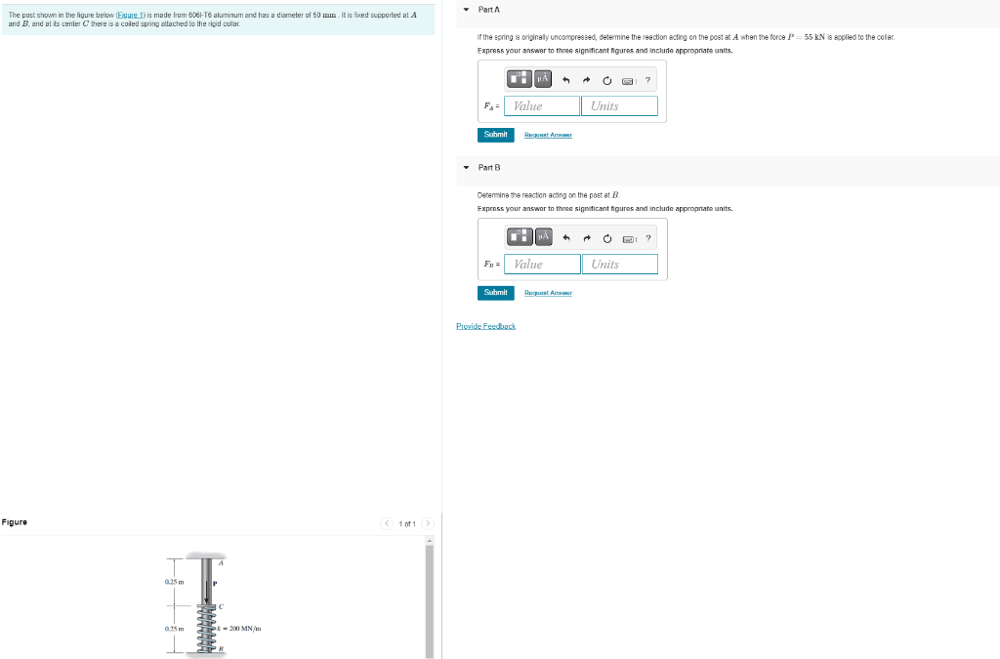This screenshot has height=659, width=1000.
Task: Open templates icon in Part A toolbar
Action: click(520, 79)
